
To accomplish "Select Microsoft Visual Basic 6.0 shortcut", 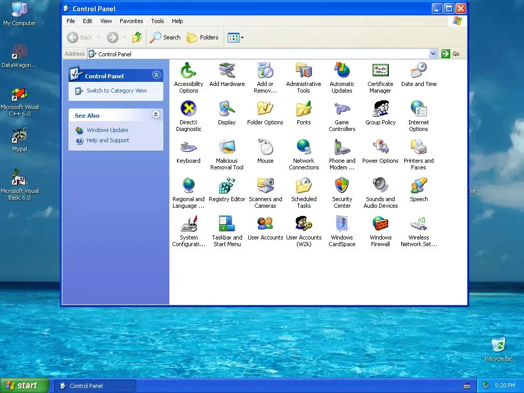I will click(19, 185).
